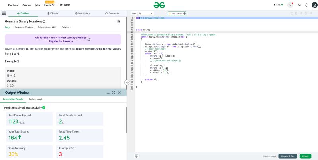This screenshot has width=318, height=160.
Task: Open the hamburger sidebar menu
Action: pyautogui.click(x=3, y=13)
